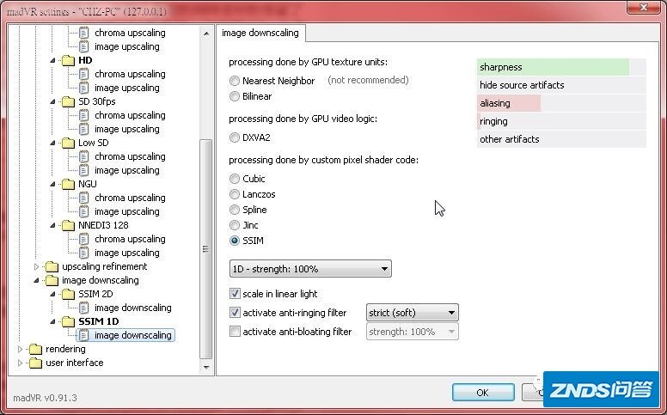The image size is (667, 415).
Task: Click page icon of chroma upscaling under Low SD
Action: pyautogui.click(x=84, y=156)
